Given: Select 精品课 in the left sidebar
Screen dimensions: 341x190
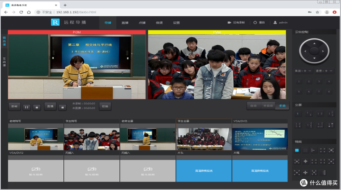Looking at the screenshot, I should point(4,41).
